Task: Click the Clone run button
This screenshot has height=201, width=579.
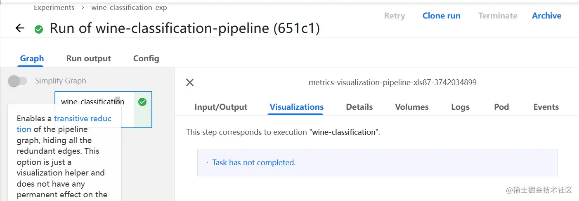Action: (x=441, y=16)
